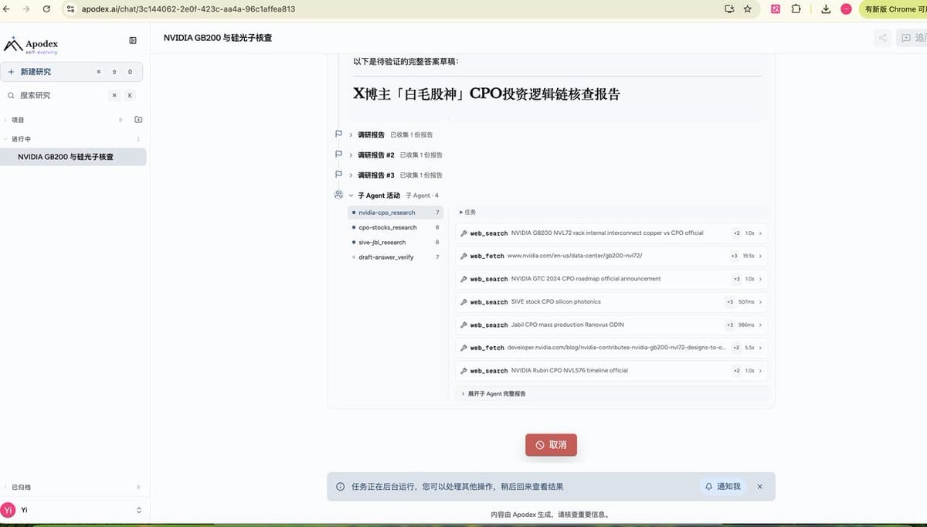Click the YI avatar circle

(8, 510)
